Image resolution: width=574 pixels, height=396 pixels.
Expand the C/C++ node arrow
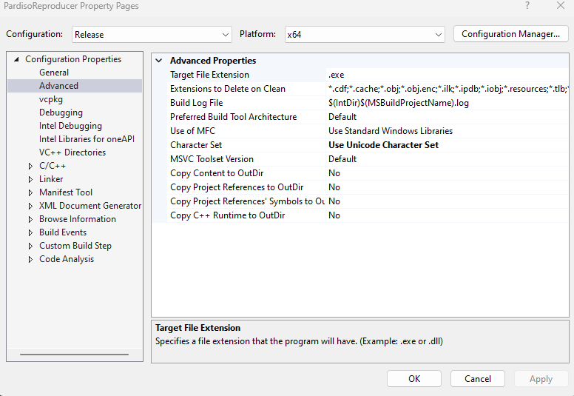30,166
